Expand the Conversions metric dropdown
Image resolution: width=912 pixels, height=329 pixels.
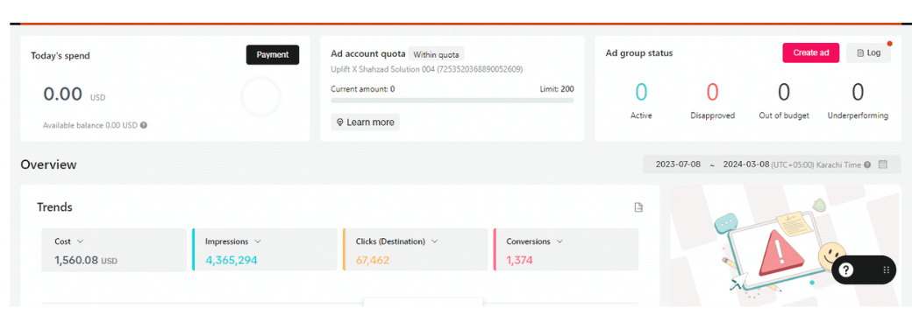[559, 241]
